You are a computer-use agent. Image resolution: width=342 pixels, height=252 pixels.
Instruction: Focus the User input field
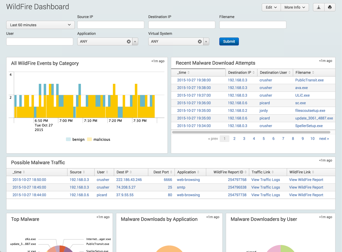click(40, 41)
